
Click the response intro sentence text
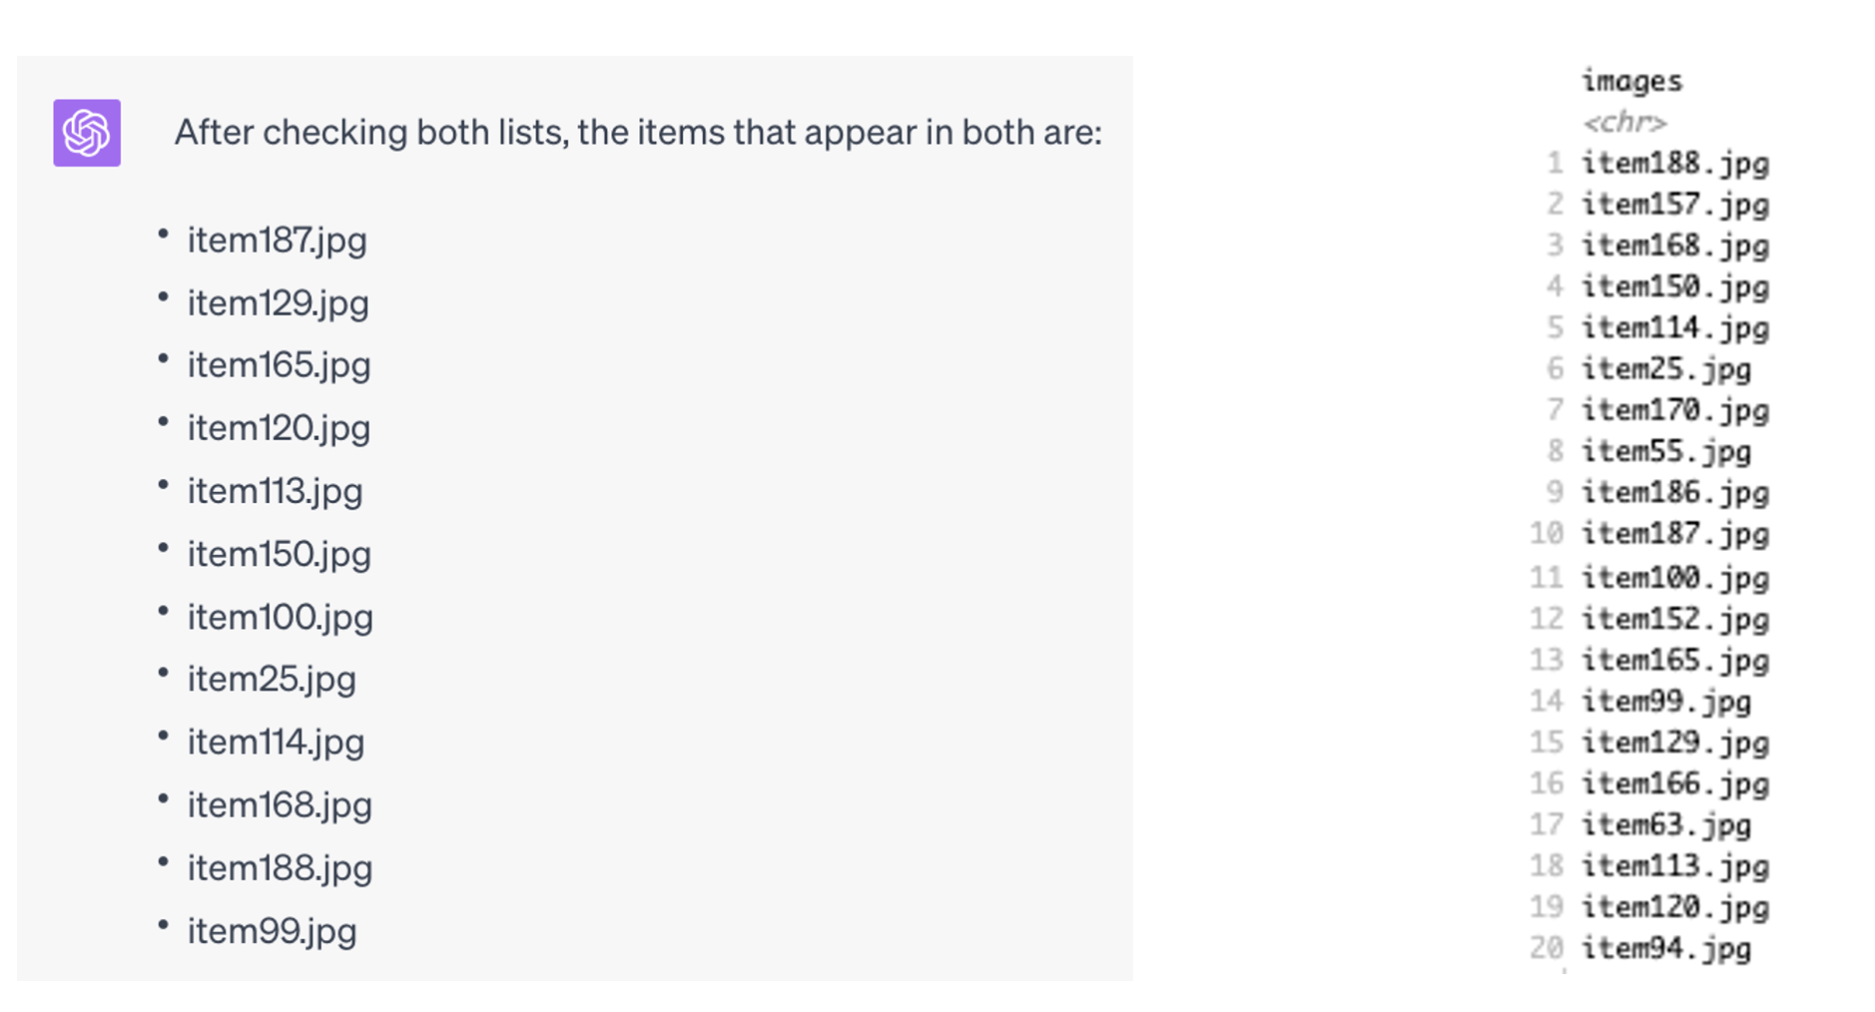pyautogui.click(x=638, y=132)
